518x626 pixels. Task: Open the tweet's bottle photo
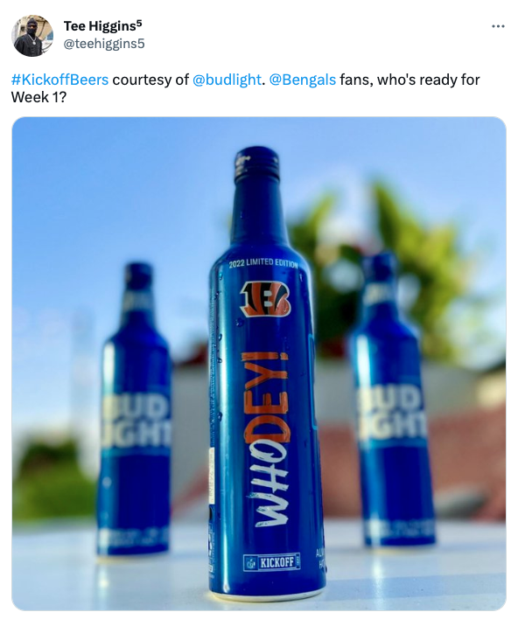(x=259, y=364)
